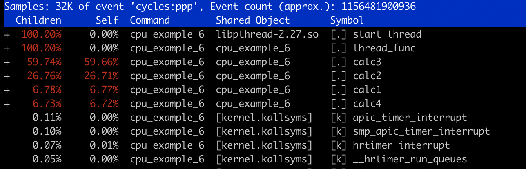This screenshot has width=526, height=169.
Task: Expand the calc3 row plus sign
Action: 7,62
